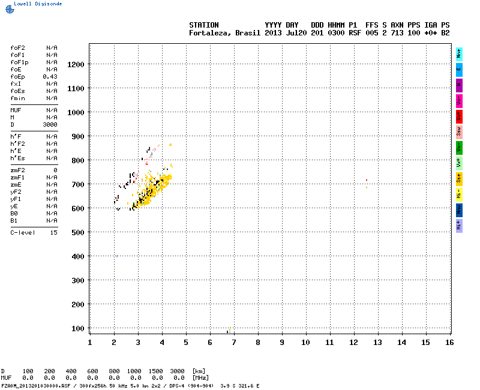Click the [km] unit label at bottom
The width and height of the screenshot is (480, 390).
click(199, 371)
